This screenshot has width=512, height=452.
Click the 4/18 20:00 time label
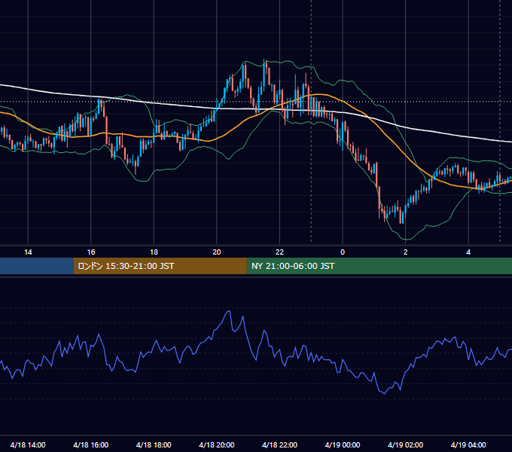tap(217, 444)
